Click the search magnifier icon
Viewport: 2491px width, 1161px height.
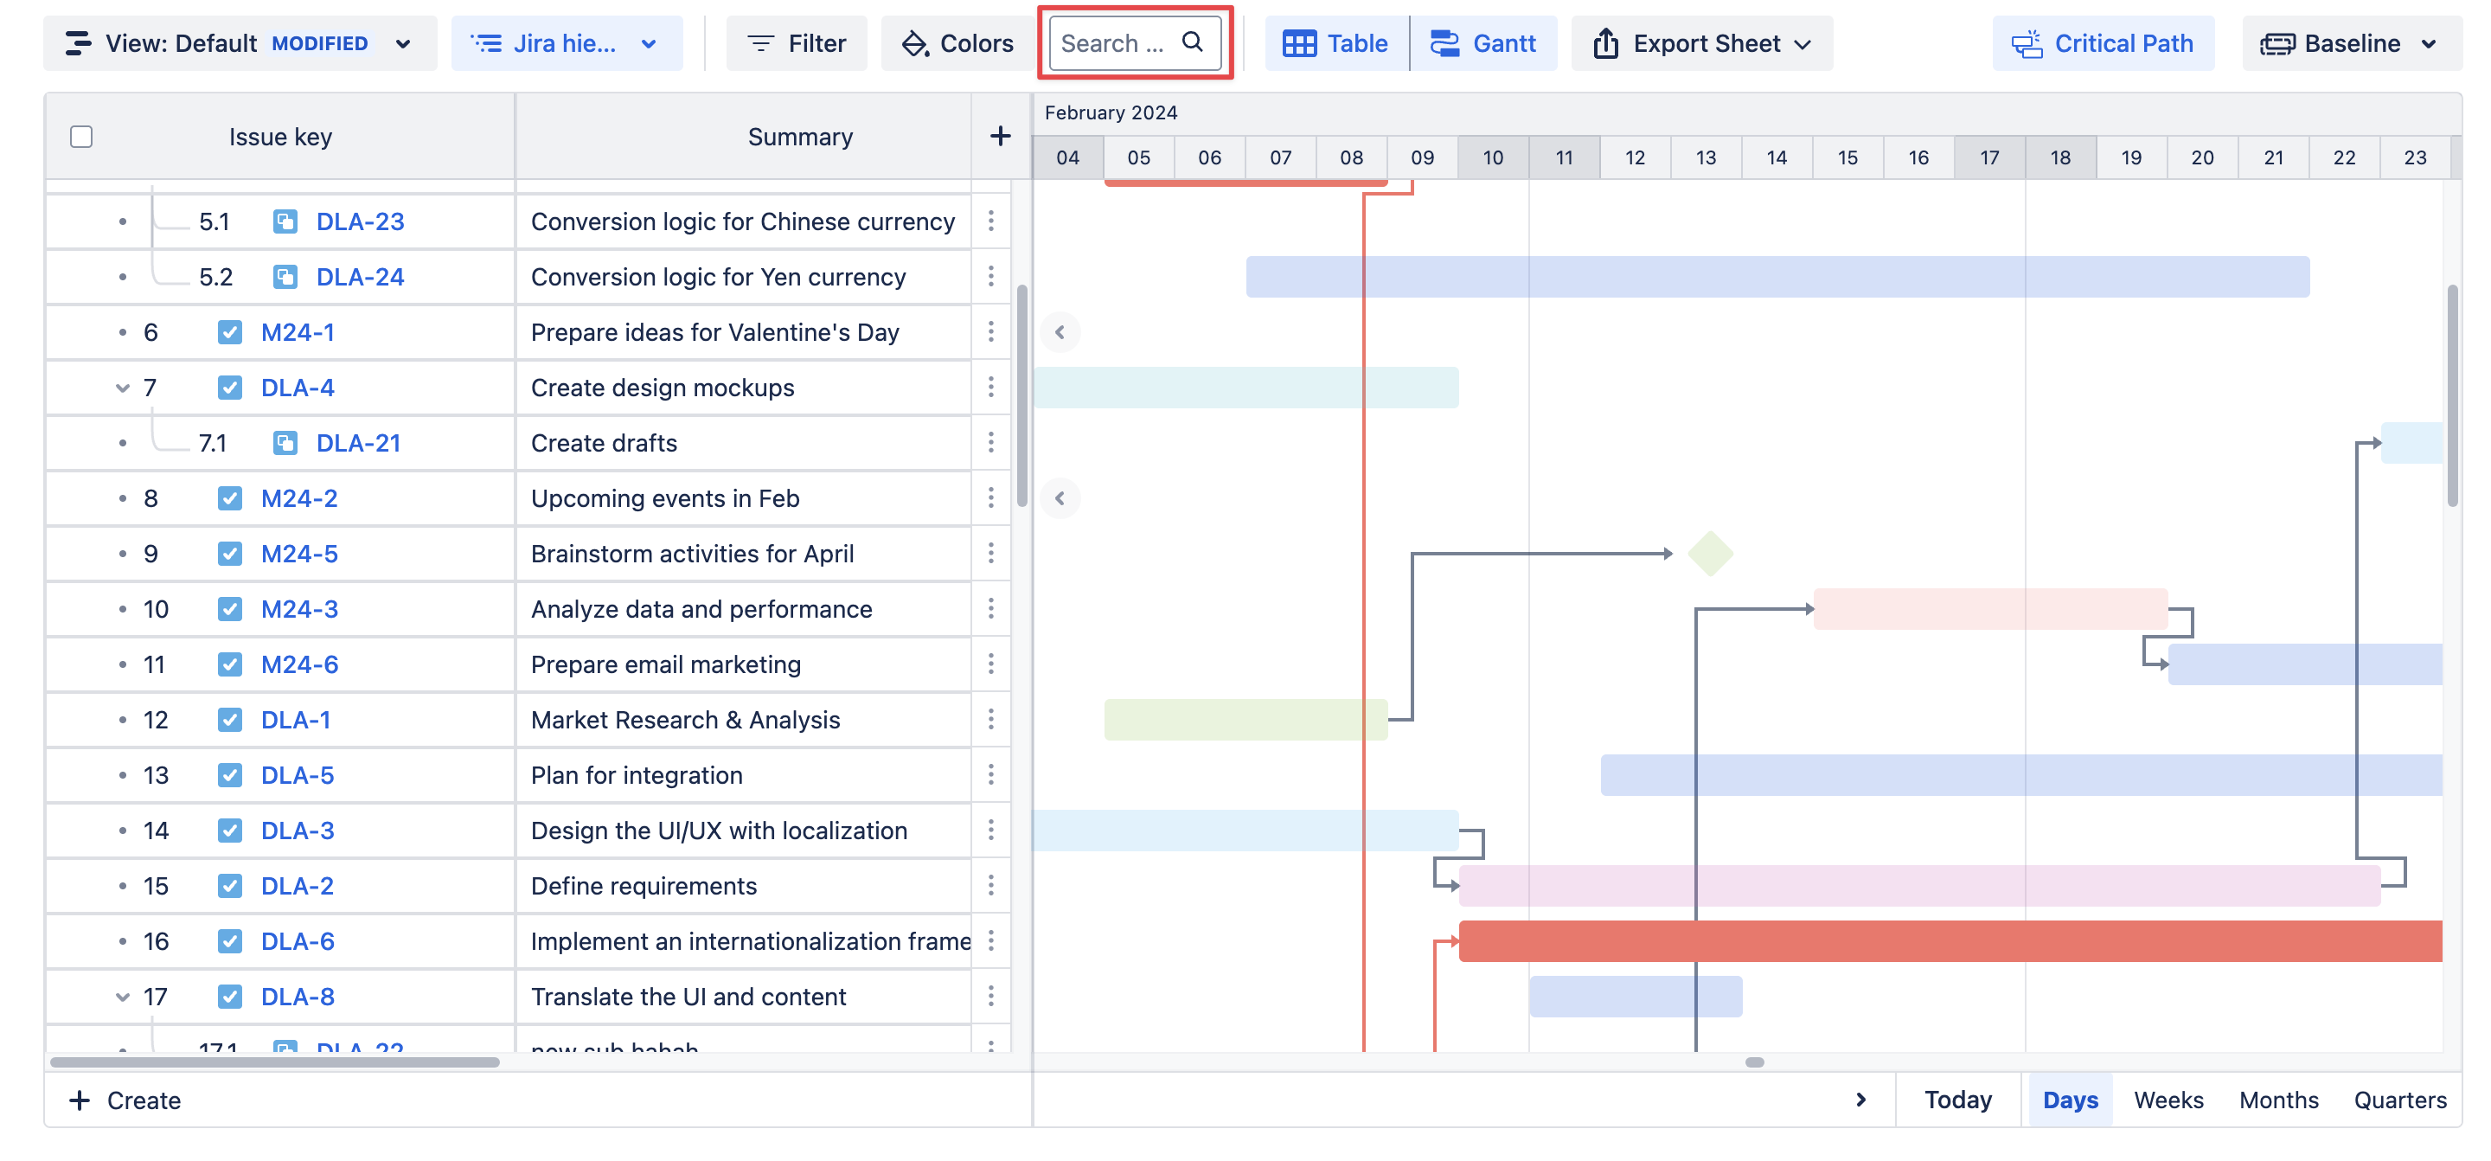pos(1193,42)
